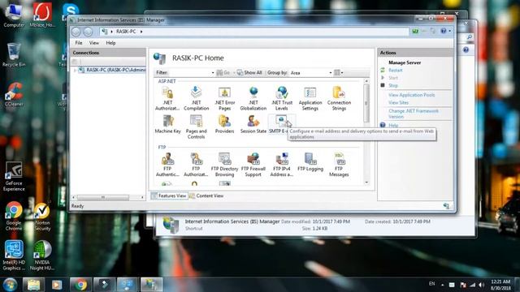
Task: Open FTP Directory Browsing feature
Action: pos(224,165)
